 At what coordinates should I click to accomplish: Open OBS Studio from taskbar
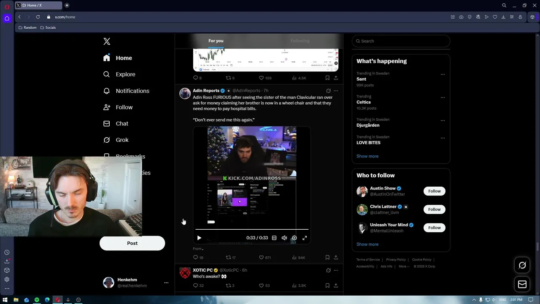(x=78, y=300)
